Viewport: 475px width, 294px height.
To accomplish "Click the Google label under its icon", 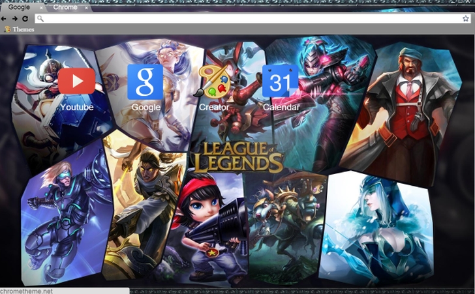I will 146,108.
